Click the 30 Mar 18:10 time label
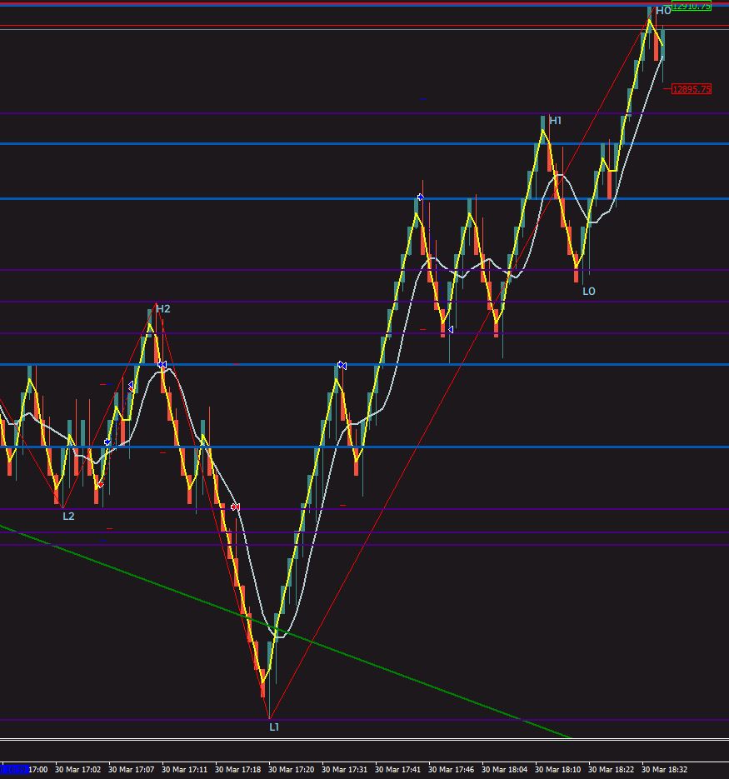 (x=557, y=770)
